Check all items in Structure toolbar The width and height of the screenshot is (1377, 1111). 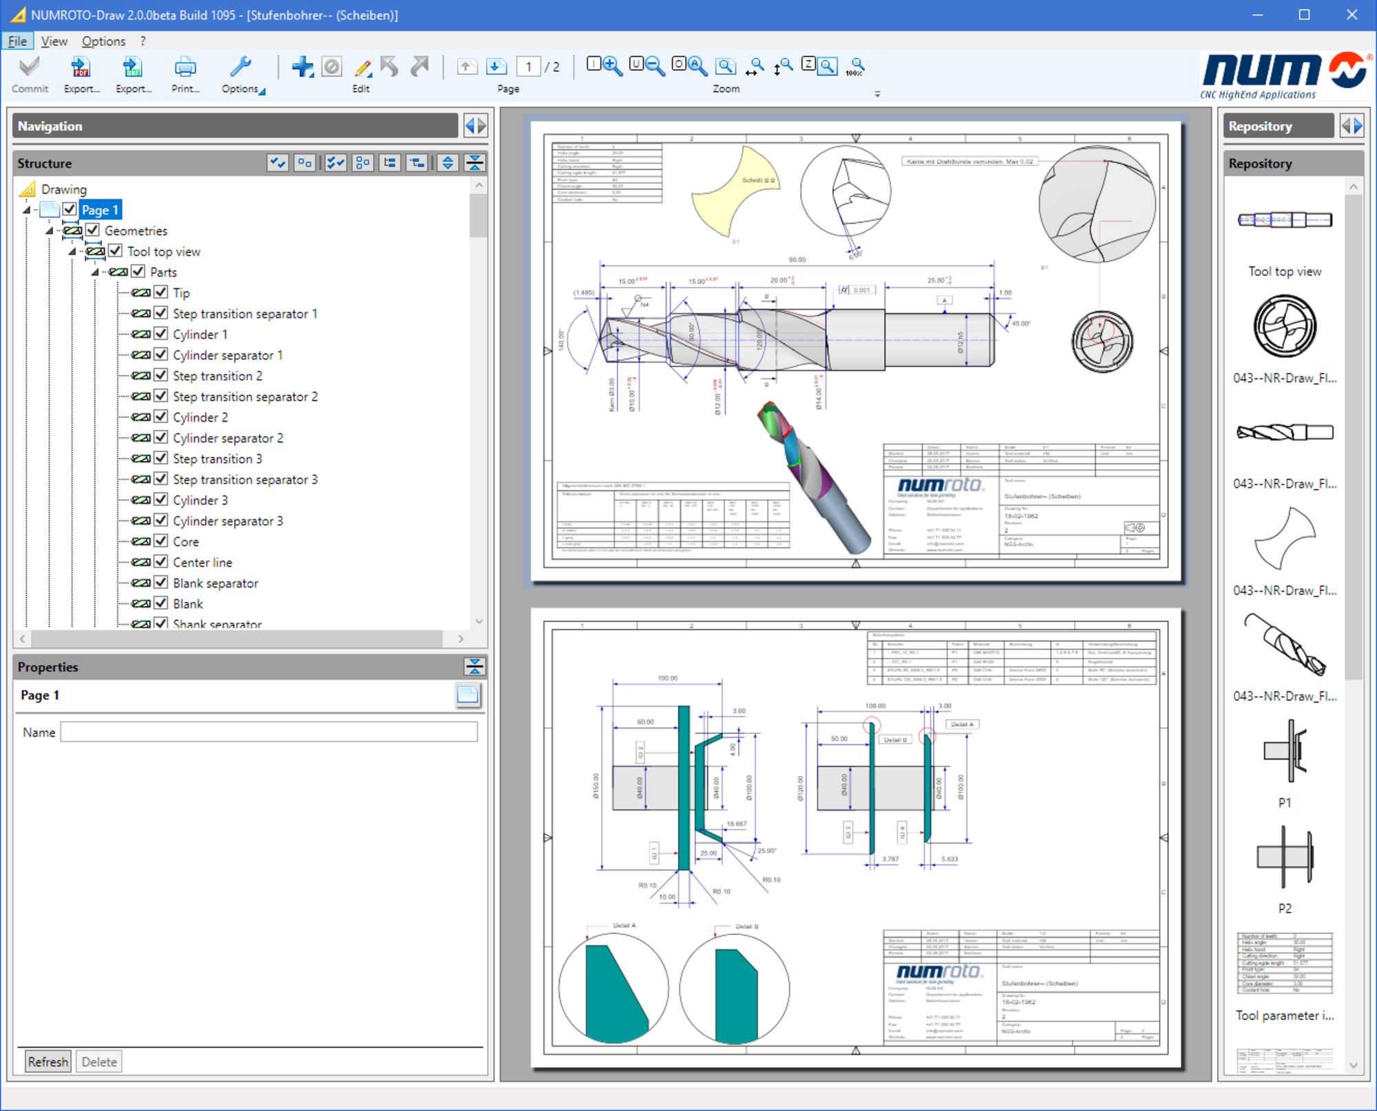coord(278,163)
